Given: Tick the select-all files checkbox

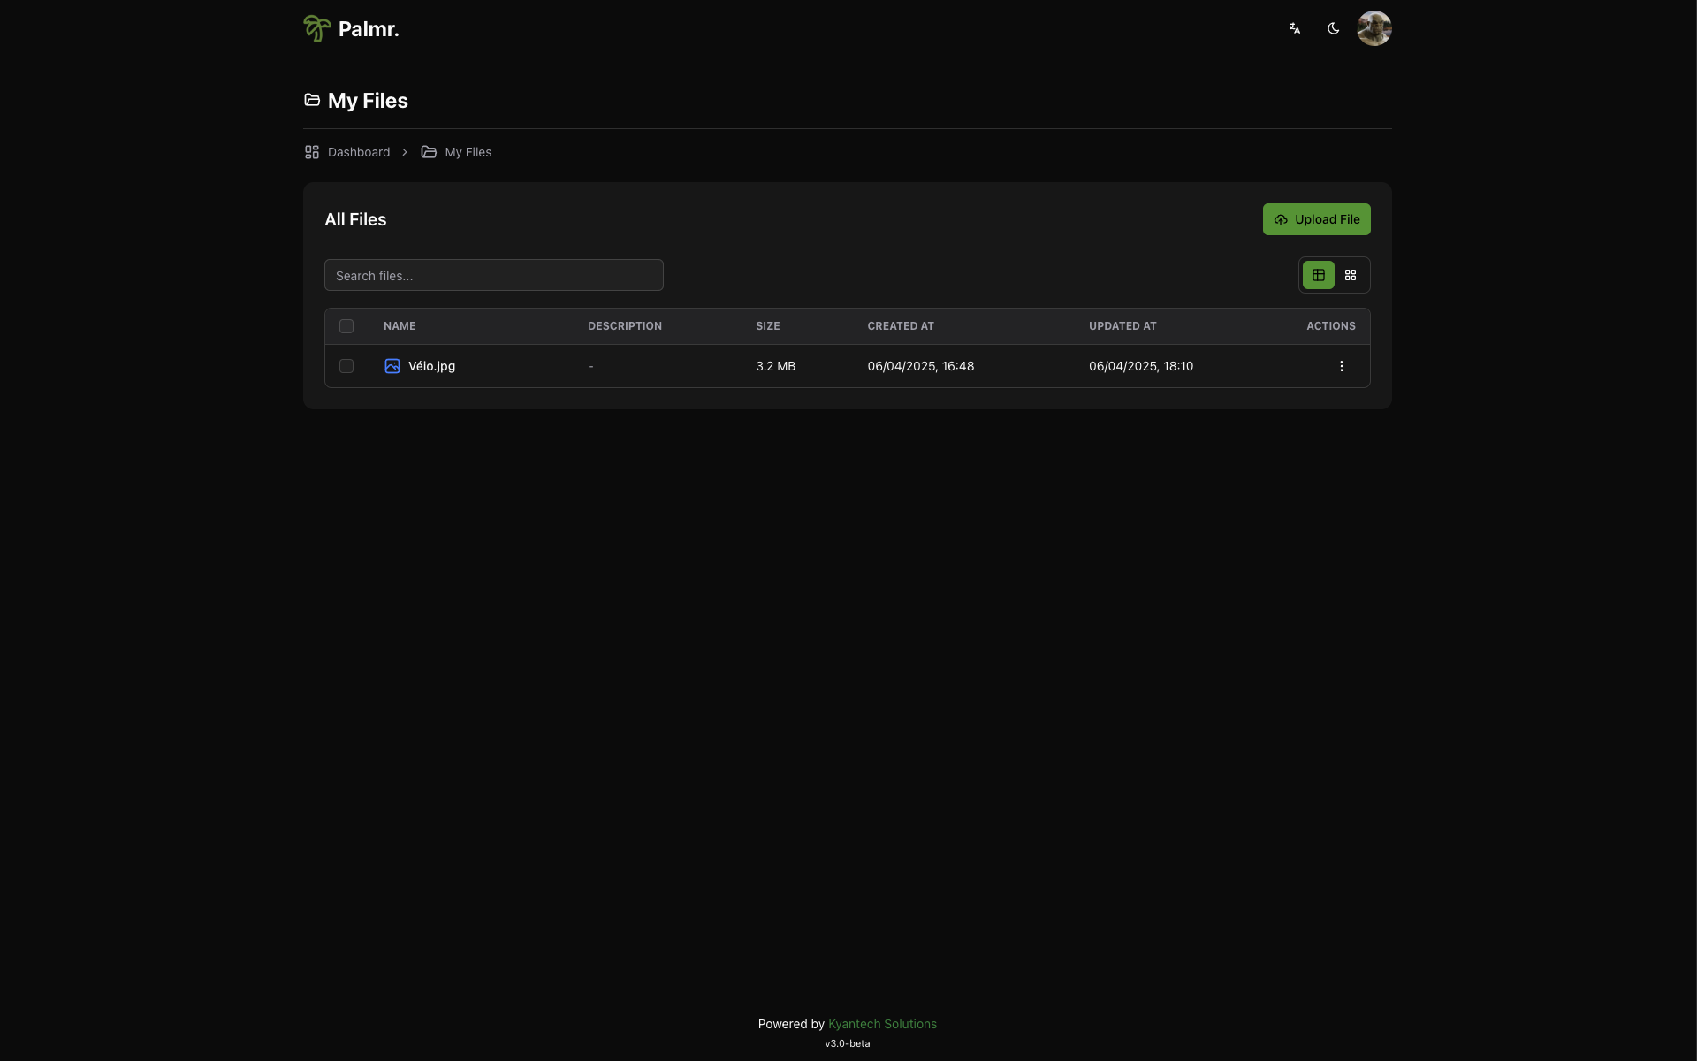Looking at the screenshot, I should coord(346,326).
